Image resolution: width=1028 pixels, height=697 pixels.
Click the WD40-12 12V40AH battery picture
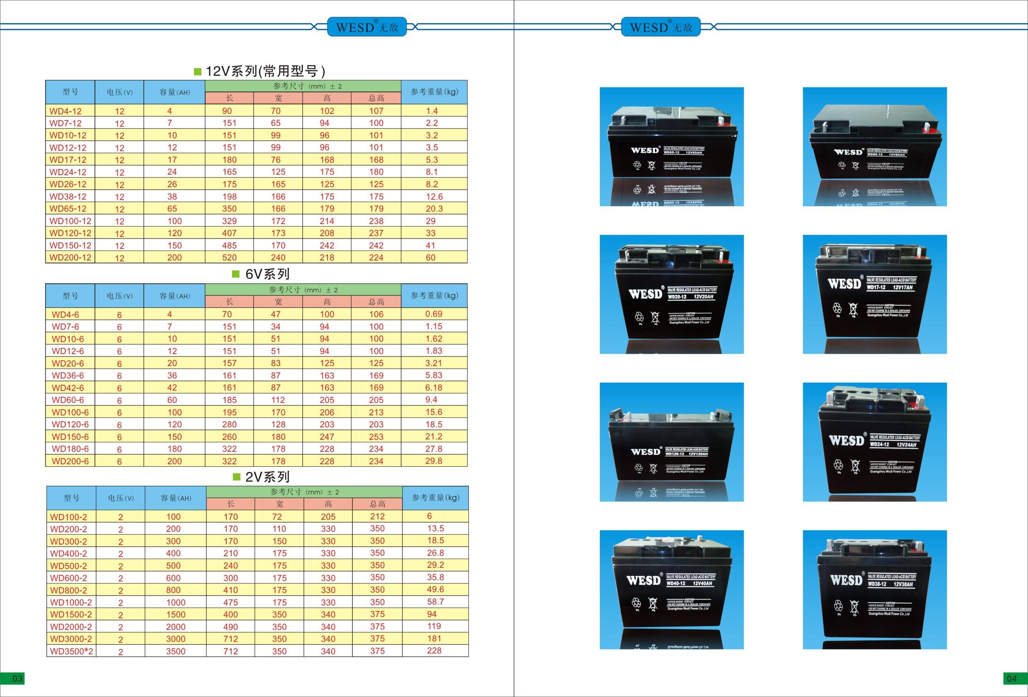672,590
